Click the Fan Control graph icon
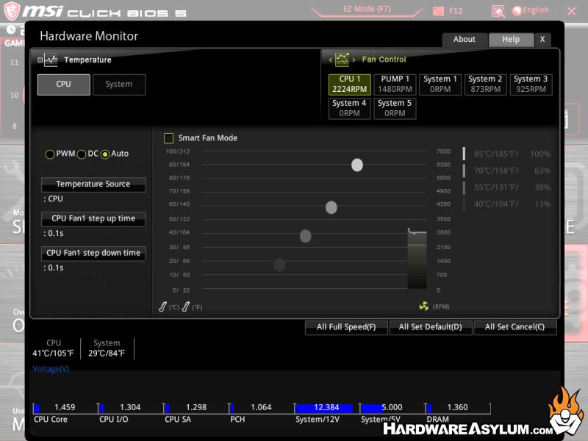 pyautogui.click(x=342, y=60)
